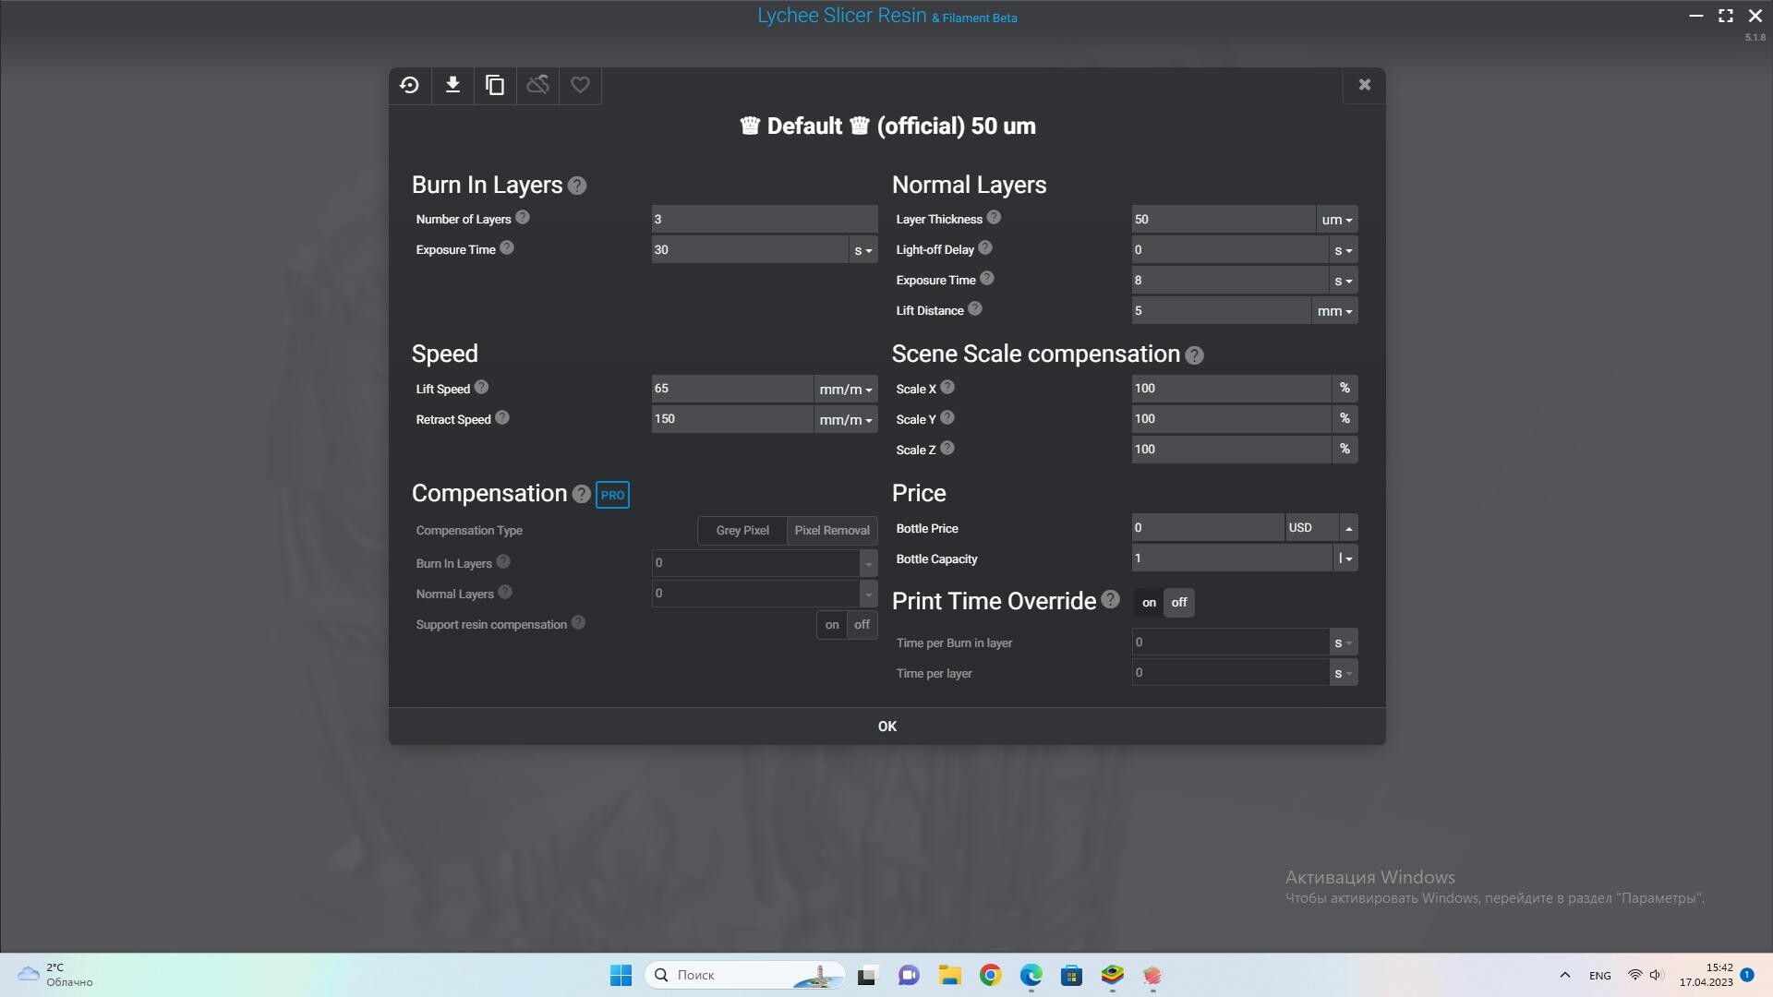Click the reset/restore history icon

pyautogui.click(x=409, y=85)
